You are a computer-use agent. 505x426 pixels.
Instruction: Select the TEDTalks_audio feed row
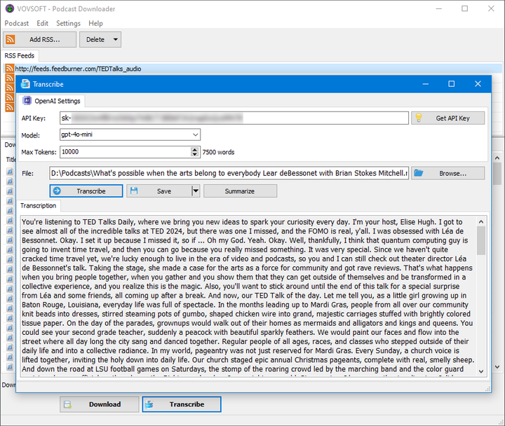[x=252, y=69]
